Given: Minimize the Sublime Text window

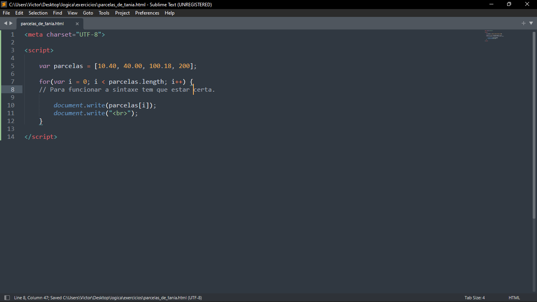Looking at the screenshot, I should tap(491, 4).
